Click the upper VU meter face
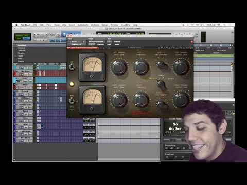Image resolution: width=247 pixels, height=185 pixels. pyautogui.click(x=92, y=65)
